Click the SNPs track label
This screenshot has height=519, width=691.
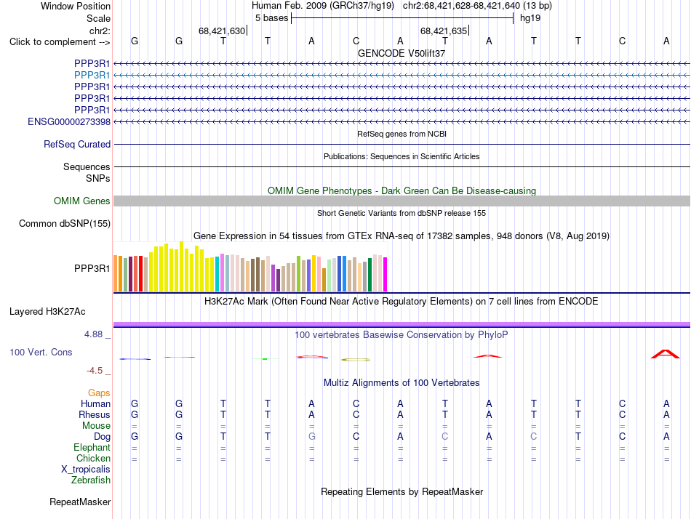click(x=98, y=178)
